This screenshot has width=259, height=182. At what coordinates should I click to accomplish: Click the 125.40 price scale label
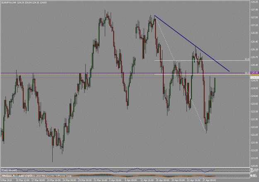[x=254, y=65]
